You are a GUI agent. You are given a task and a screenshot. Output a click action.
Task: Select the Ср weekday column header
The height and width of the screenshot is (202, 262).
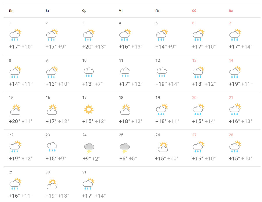pos(84,11)
